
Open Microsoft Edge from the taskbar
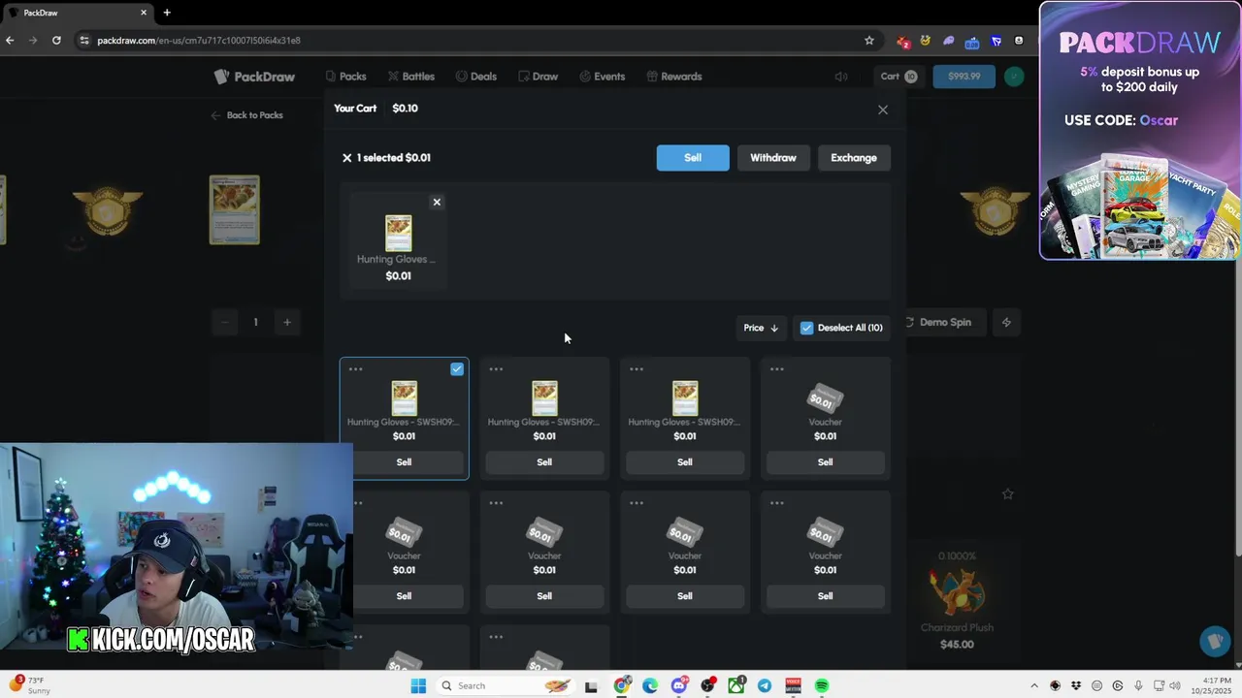point(650,685)
